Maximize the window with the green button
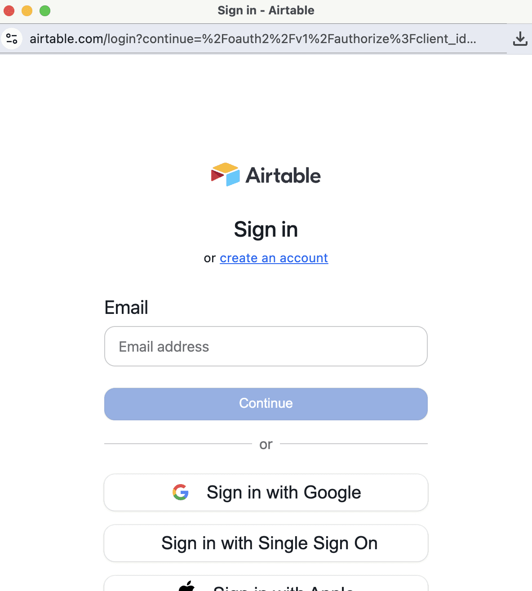 [x=45, y=10]
